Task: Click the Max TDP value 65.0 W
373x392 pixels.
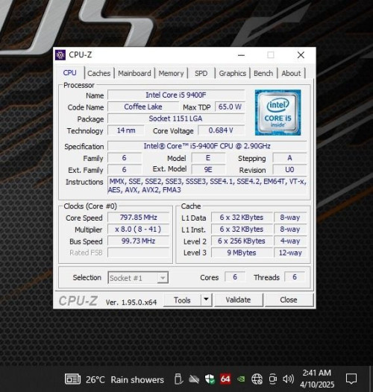Action: point(230,107)
